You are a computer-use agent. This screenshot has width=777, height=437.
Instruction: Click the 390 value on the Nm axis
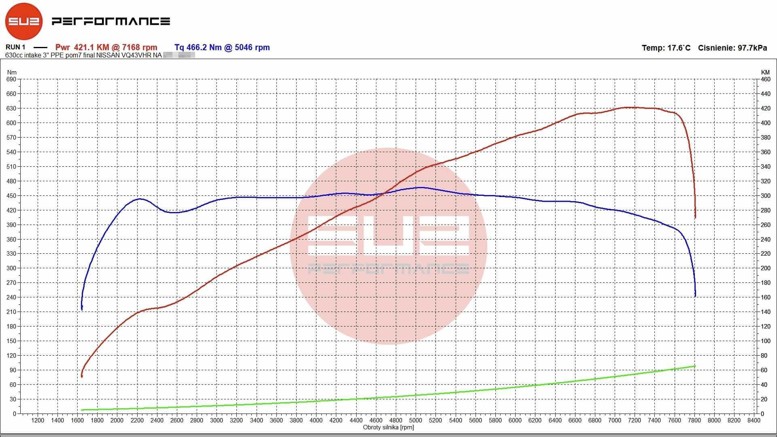[11, 225]
